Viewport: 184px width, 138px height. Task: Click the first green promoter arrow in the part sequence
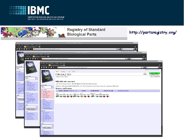click(57, 96)
